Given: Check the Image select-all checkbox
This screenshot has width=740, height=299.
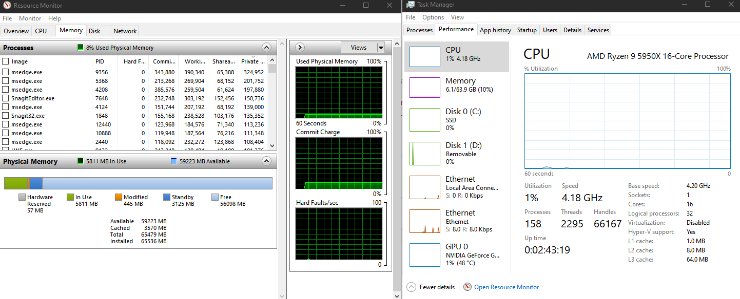Looking at the screenshot, I should 6,61.
